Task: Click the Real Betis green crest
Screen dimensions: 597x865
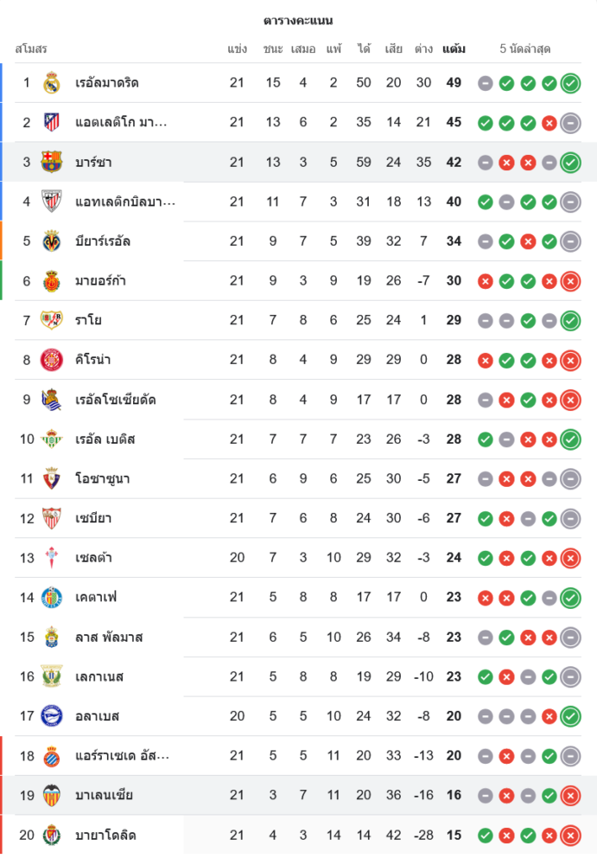Action: [52, 439]
